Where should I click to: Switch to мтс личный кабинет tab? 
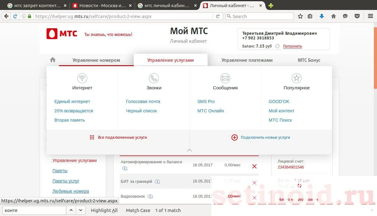click(167, 6)
